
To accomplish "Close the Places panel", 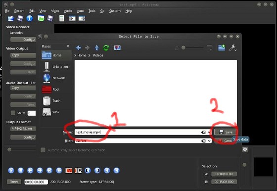I will tap(68, 47).
